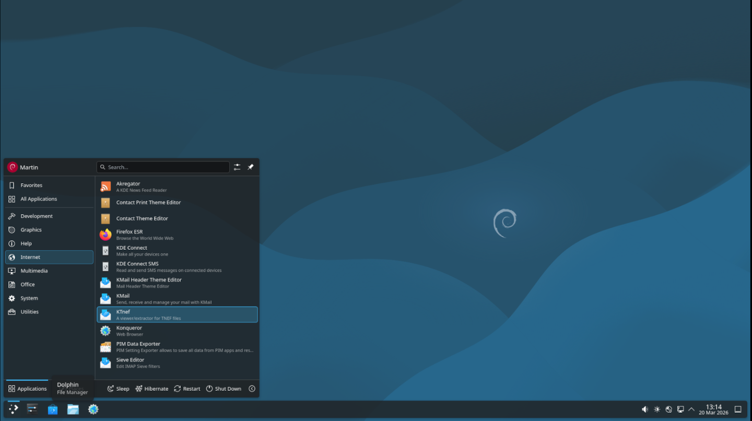
Task: Focus the launcher Search field
Action: pyautogui.click(x=163, y=167)
